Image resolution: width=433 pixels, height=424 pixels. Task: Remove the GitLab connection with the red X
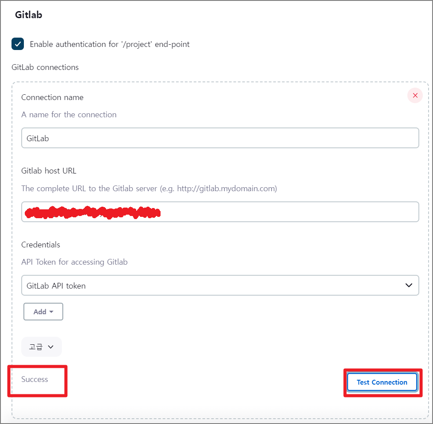click(415, 95)
